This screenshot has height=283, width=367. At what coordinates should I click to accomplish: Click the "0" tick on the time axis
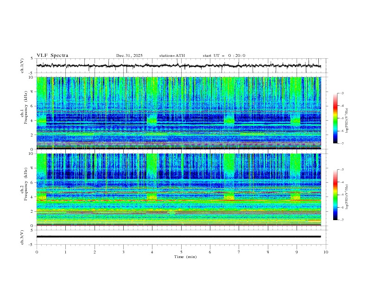point(37,252)
